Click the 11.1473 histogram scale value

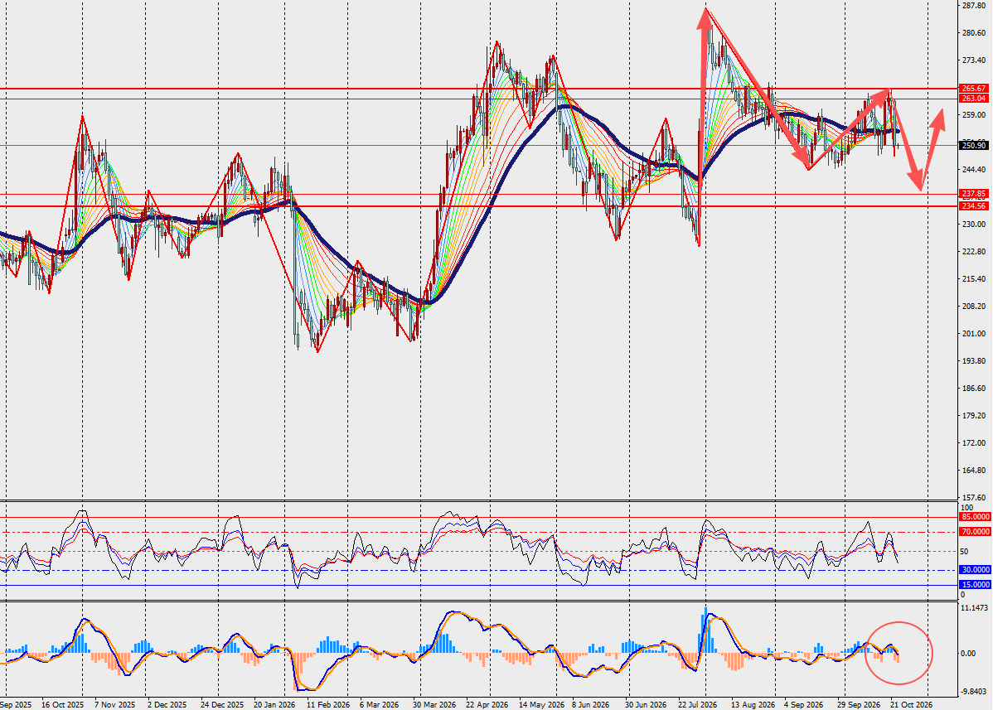coord(975,608)
